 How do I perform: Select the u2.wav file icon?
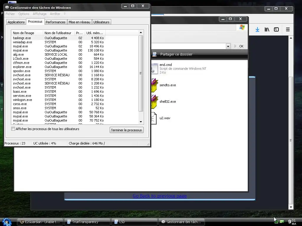tap(154, 118)
